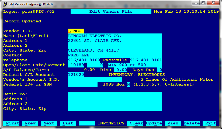
Task: Click the Logon: pros@FIG:/63 text
Action: pyautogui.click(x=29, y=12)
